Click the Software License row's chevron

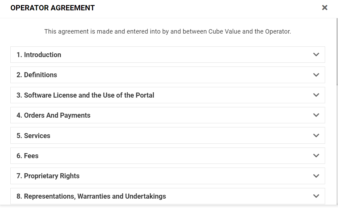tap(316, 95)
